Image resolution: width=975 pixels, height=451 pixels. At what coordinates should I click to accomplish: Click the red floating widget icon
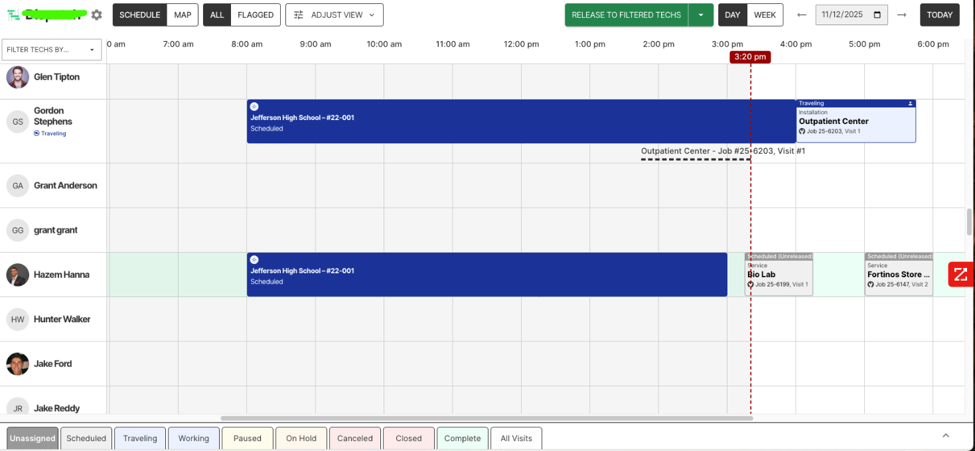[x=960, y=275]
